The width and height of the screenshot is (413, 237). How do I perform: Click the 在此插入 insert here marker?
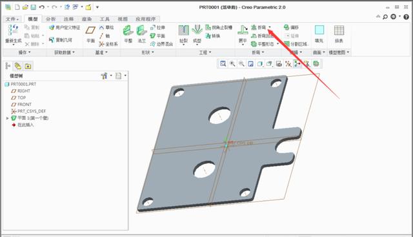[x=23, y=125]
